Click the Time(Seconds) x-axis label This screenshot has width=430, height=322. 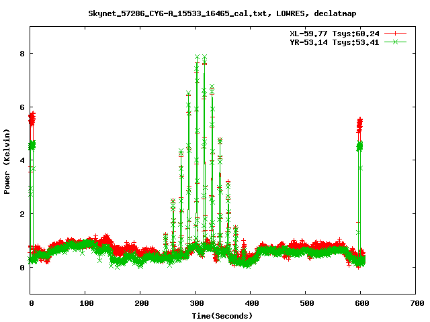tap(222, 316)
